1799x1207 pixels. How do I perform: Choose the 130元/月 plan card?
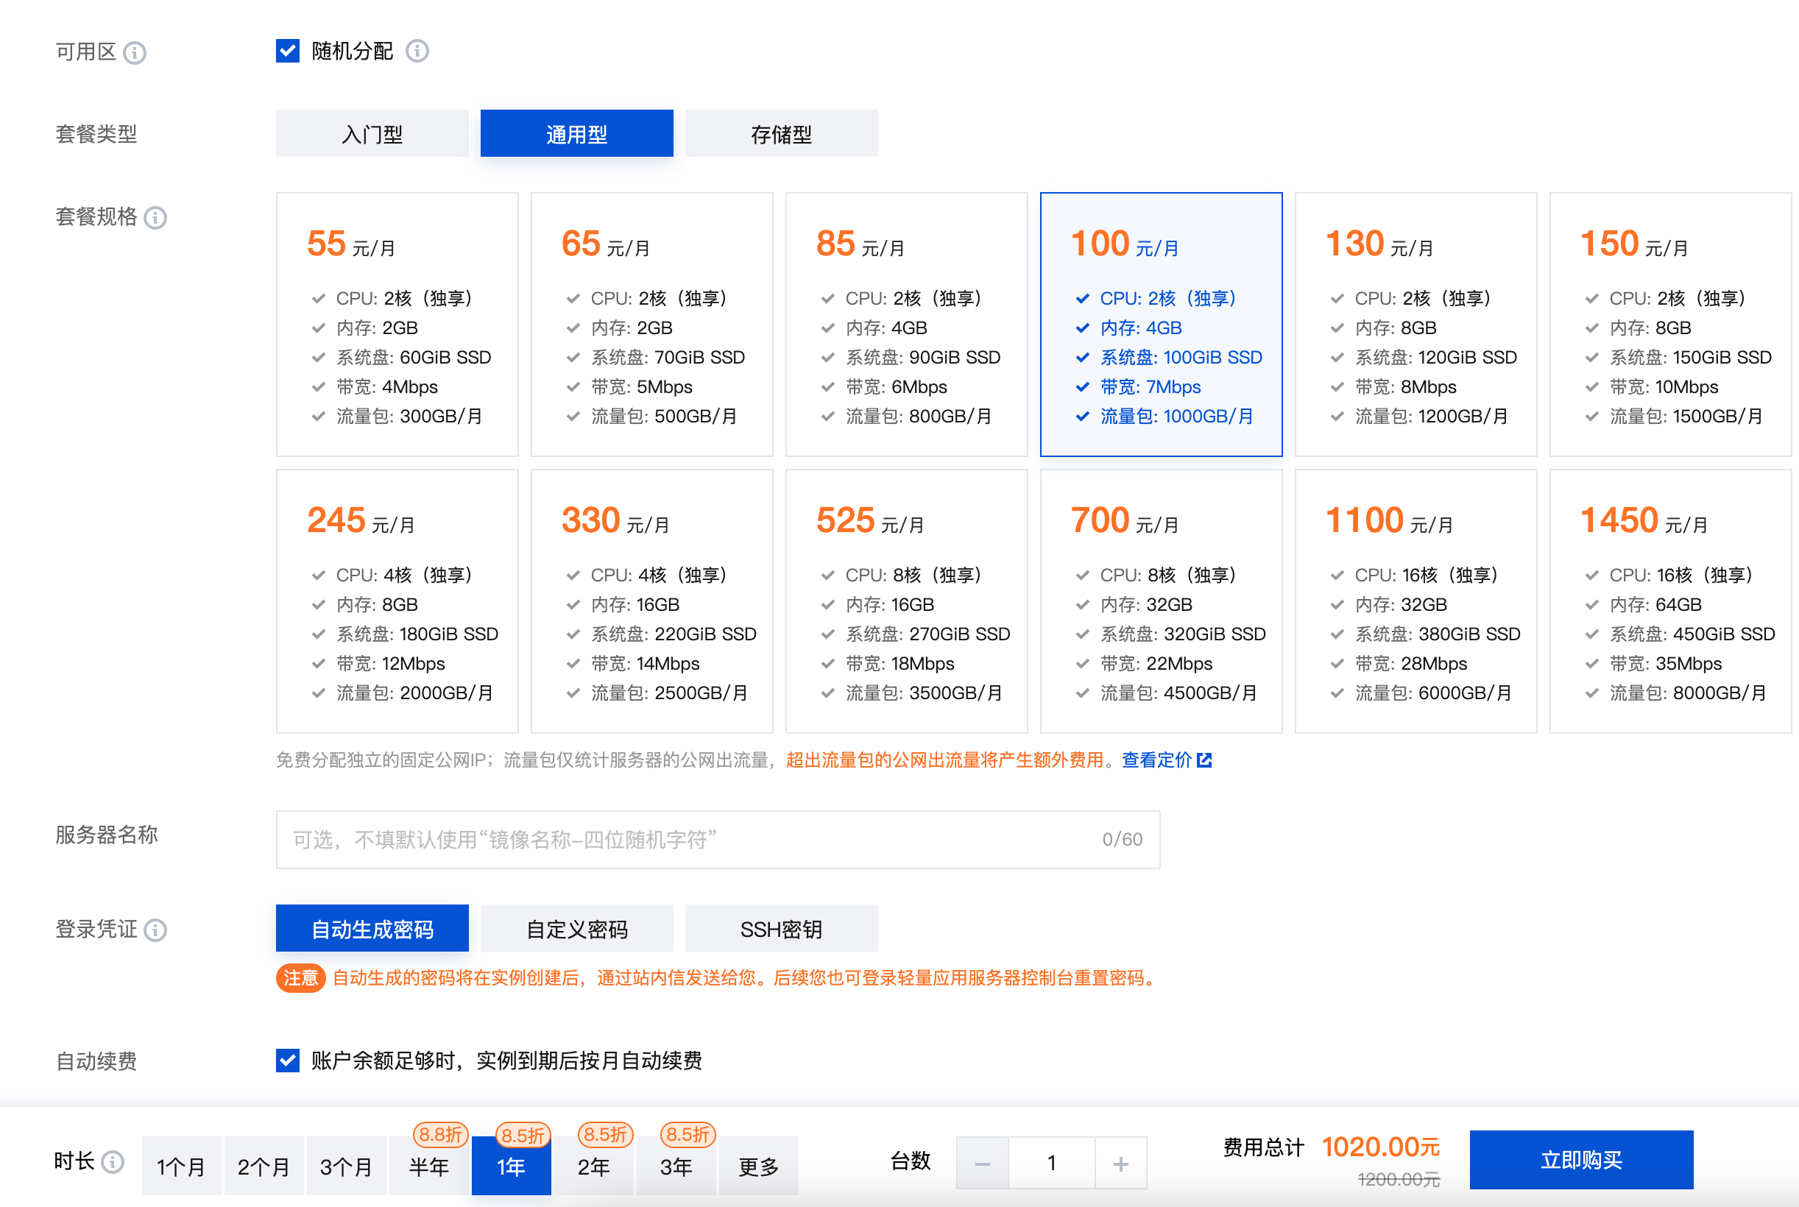[1415, 324]
